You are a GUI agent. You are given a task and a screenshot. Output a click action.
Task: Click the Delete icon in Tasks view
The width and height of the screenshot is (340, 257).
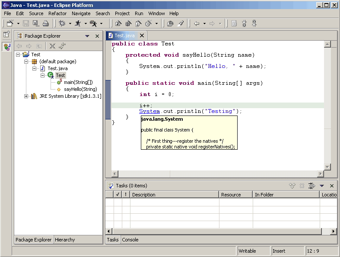coord(302,186)
